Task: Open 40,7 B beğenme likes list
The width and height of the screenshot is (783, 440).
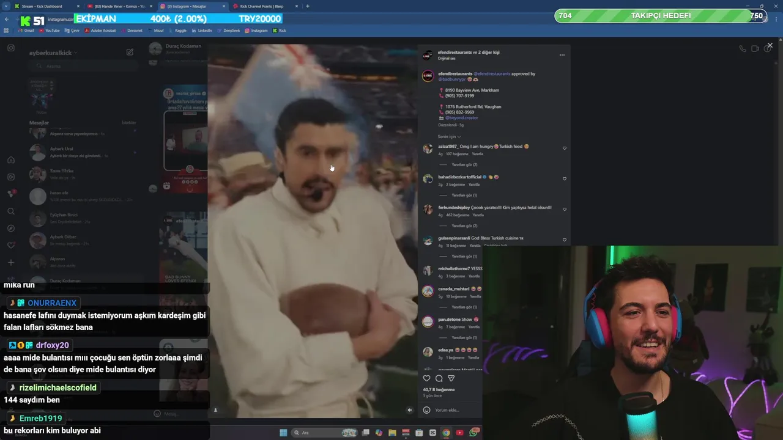Action: point(439,389)
